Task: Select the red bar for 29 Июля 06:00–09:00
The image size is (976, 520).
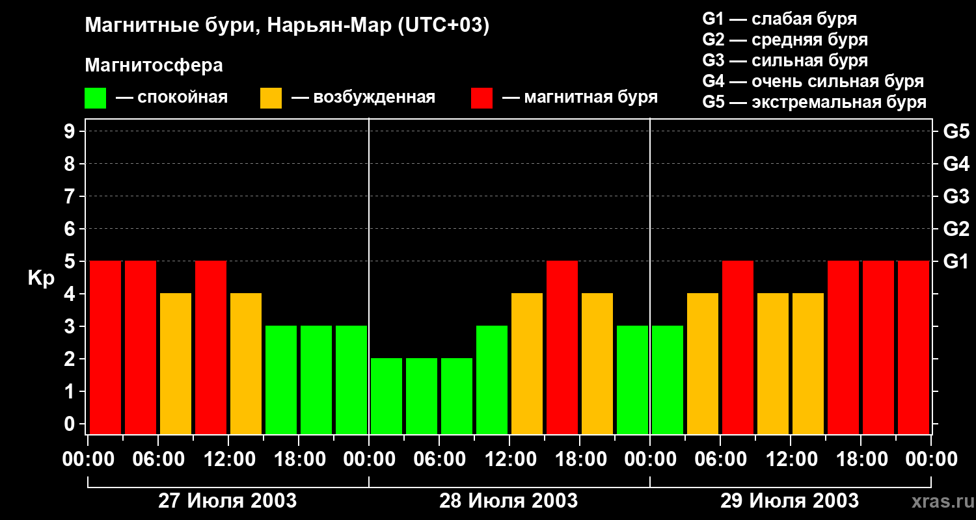Action: click(738, 347)
